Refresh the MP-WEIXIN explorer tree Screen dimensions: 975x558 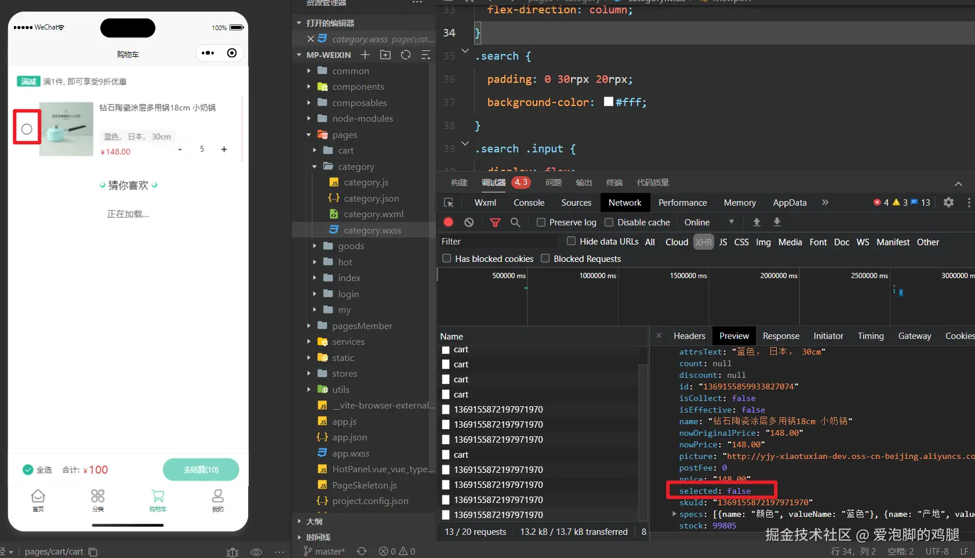pyautogui.click(x=406, y=54)
